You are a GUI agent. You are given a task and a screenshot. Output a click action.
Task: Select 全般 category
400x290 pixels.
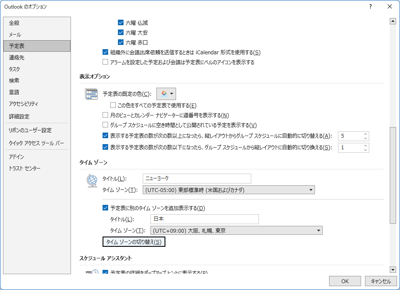[37, 23]
